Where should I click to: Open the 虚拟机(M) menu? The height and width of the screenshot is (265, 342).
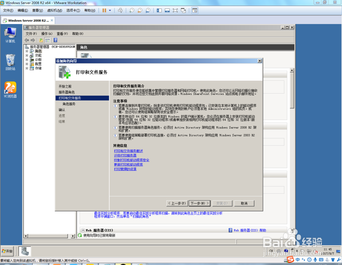[x=54, y=11]
